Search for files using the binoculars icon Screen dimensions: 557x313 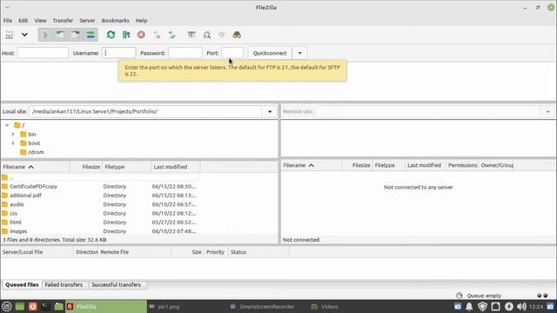(237, 35)
